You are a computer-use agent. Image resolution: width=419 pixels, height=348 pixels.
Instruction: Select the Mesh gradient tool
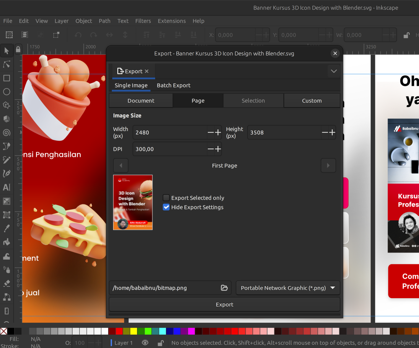[x=7, y=214]
